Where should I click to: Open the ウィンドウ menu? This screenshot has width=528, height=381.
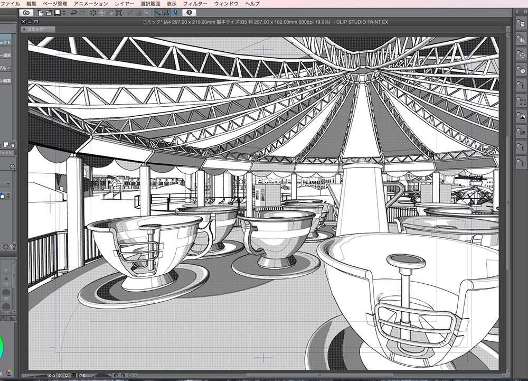(226, 4)
